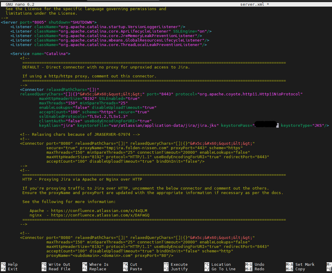Select the Read File shortcut
This screenshot has width=332, height=273.
tap(59, 269)
